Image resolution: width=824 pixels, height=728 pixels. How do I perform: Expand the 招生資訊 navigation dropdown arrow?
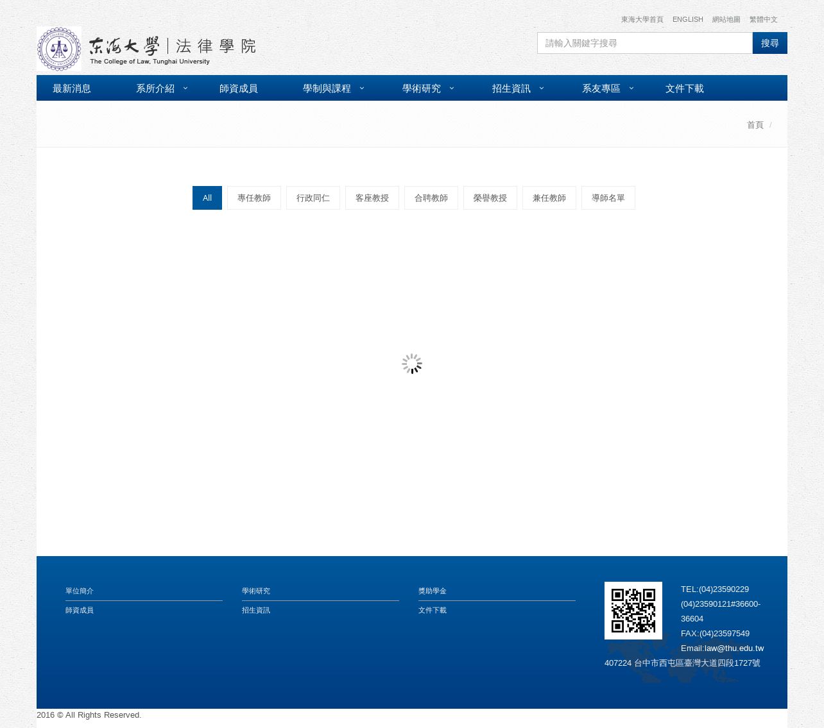coord(542,89)
